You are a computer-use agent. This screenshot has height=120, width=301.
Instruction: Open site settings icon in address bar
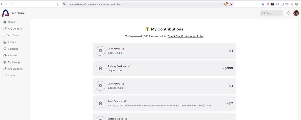coord(64,4)
